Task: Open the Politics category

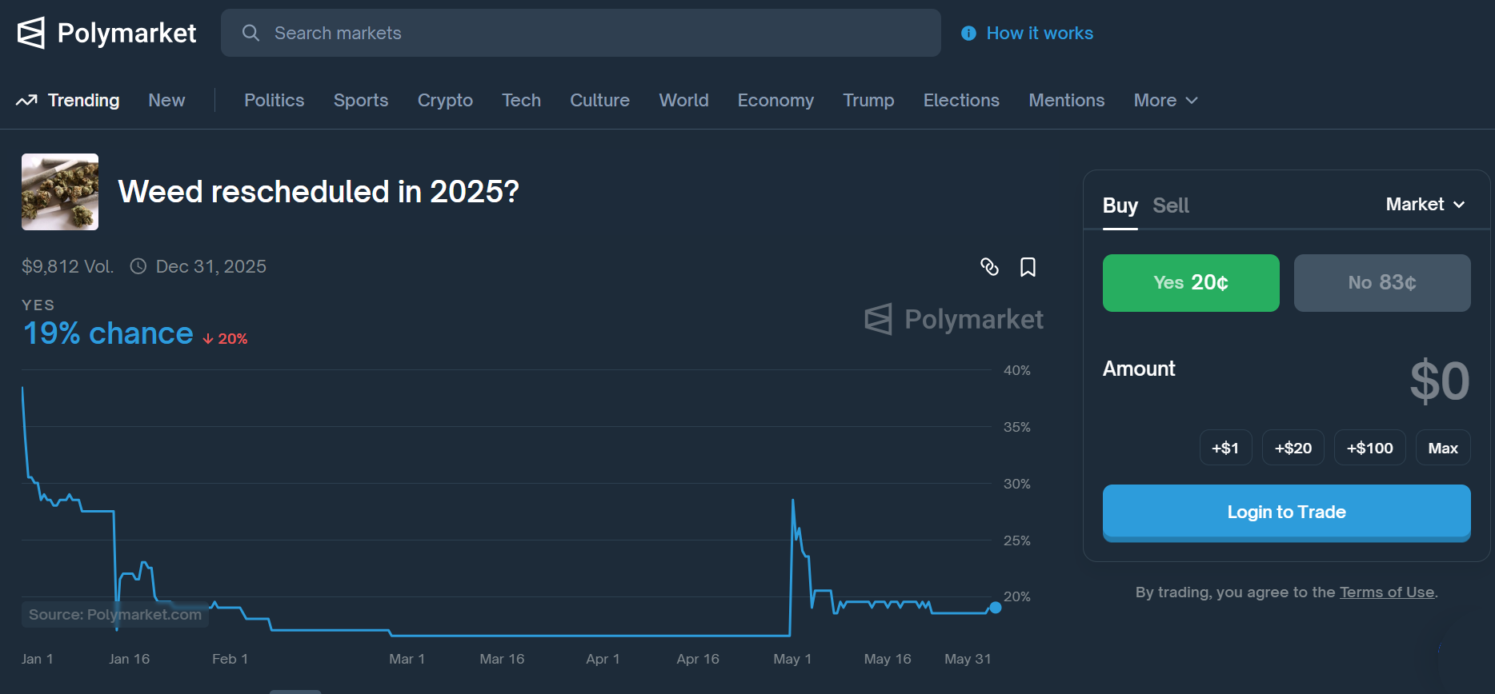Action: click(275, 100)
